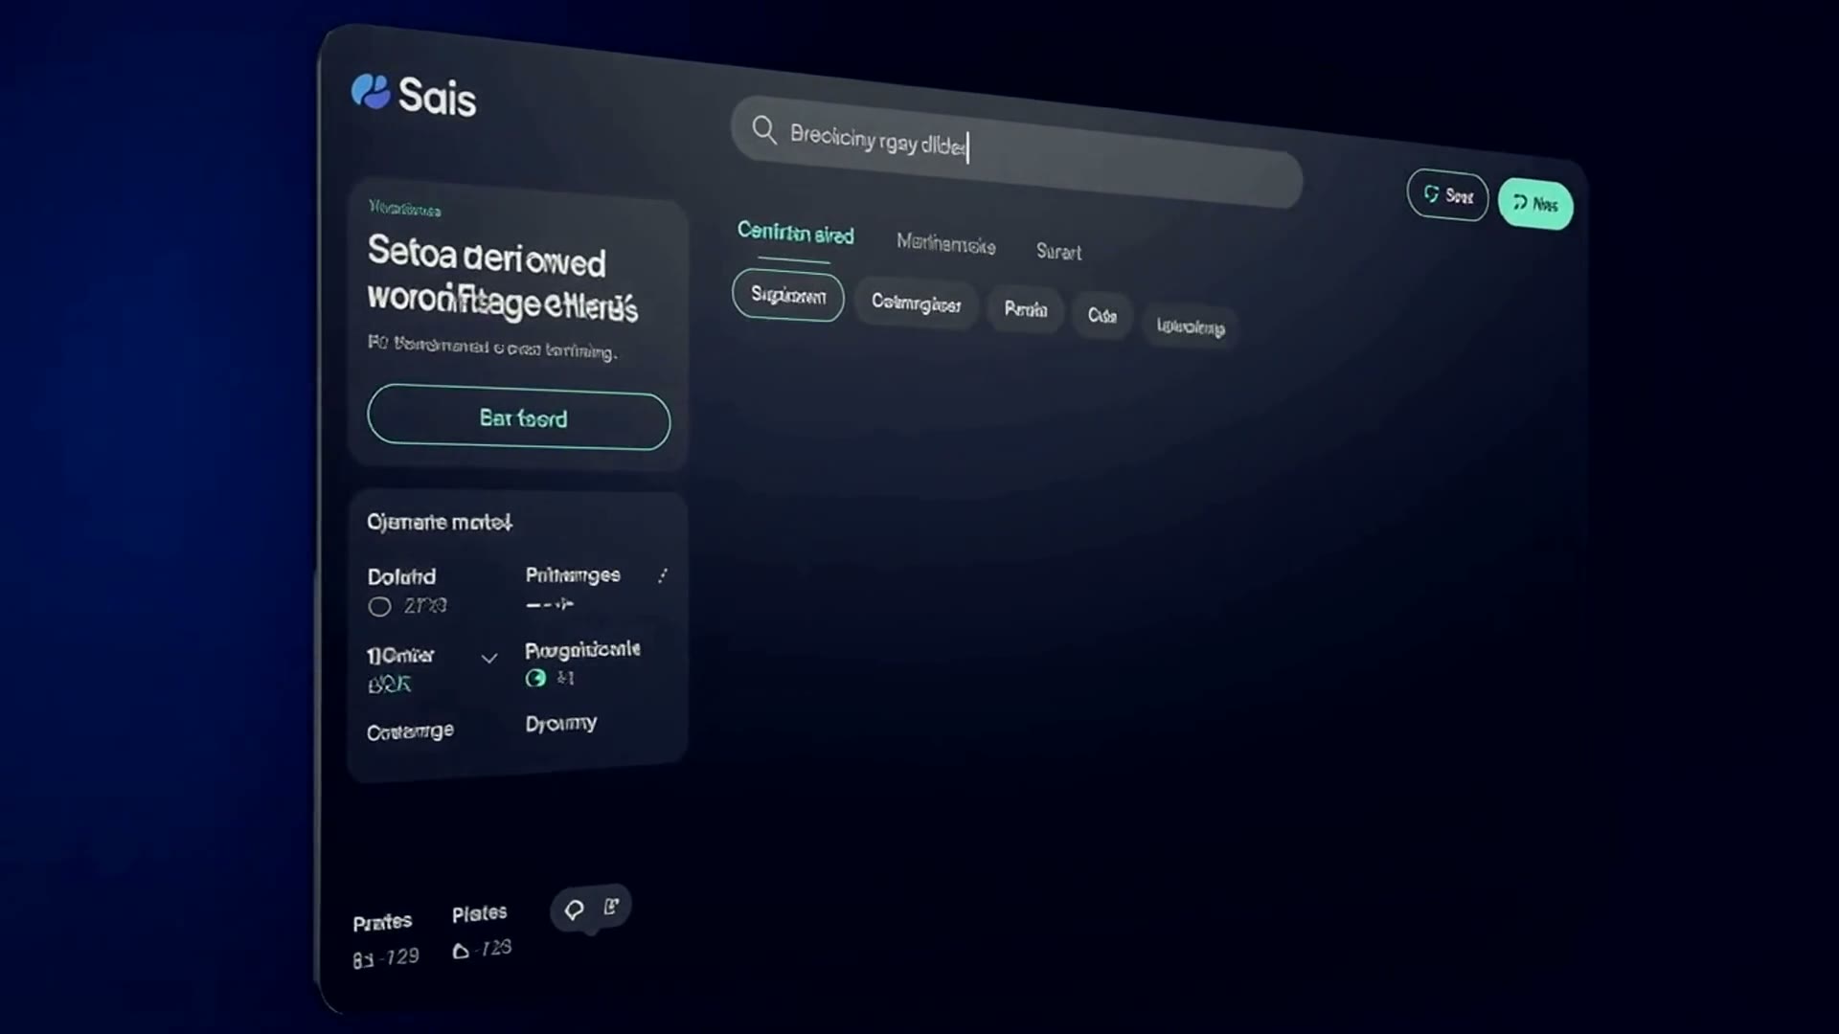
Task: Click the Bar faord button
Action: click(519, 417)
